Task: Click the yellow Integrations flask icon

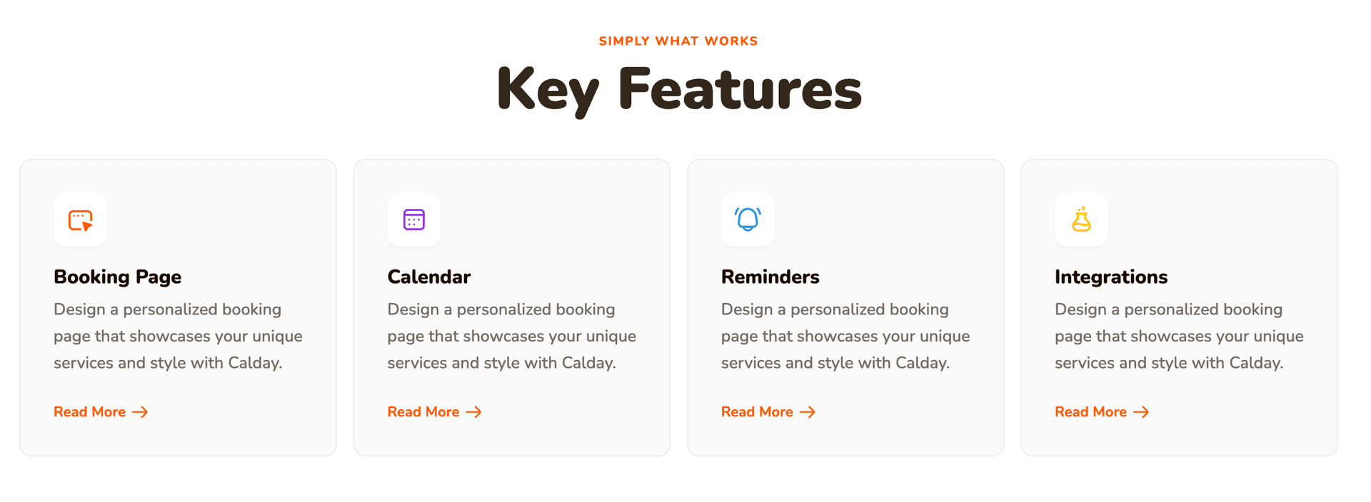Action: (x=1081, y=220)
